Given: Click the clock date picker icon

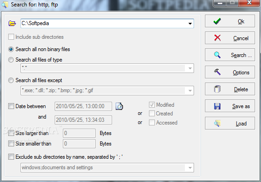Looking at the screenshot, I should click(119, 106).
